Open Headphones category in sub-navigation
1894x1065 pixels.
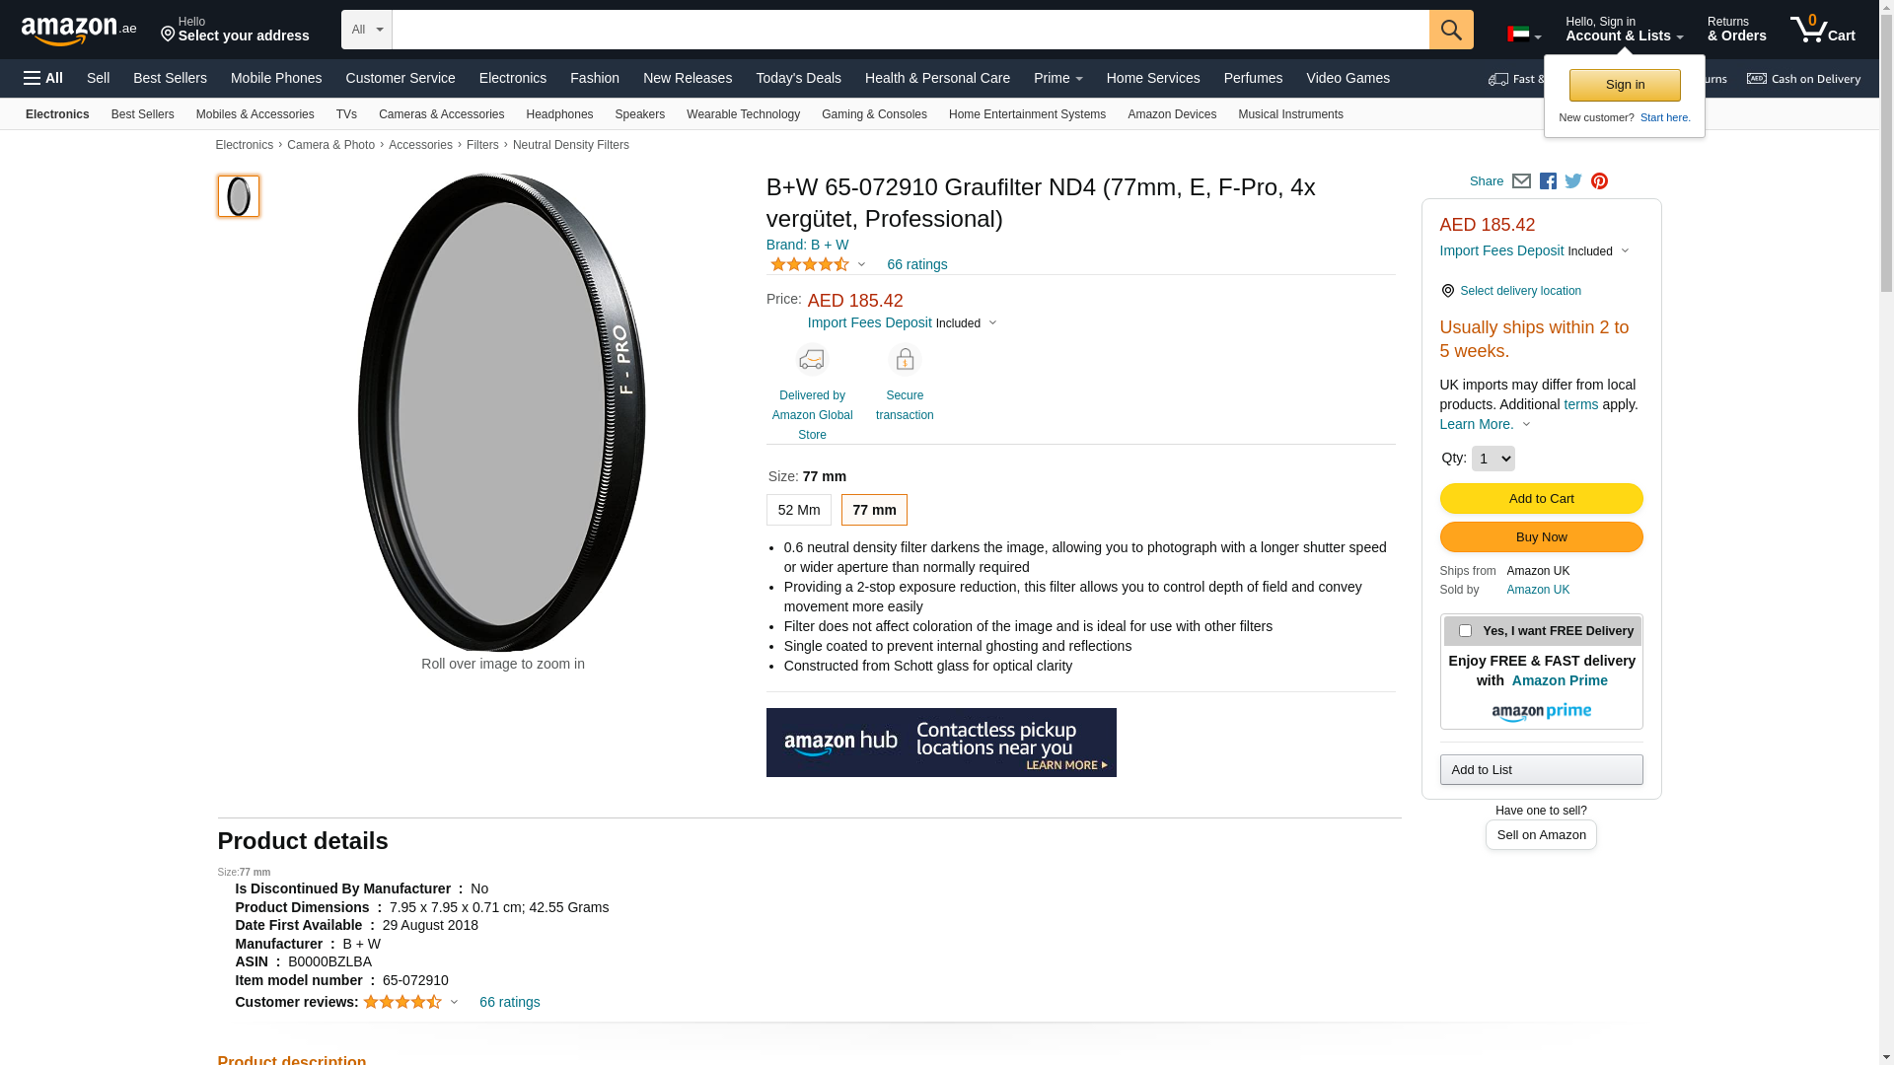click(x=559, y=114)
